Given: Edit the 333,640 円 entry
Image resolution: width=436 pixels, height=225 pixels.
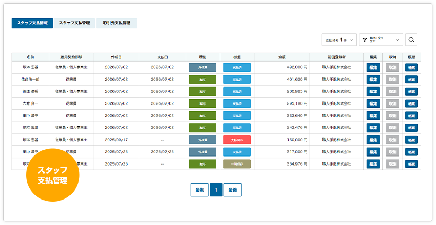Looking at the screenshot, I should click(373, 116).
